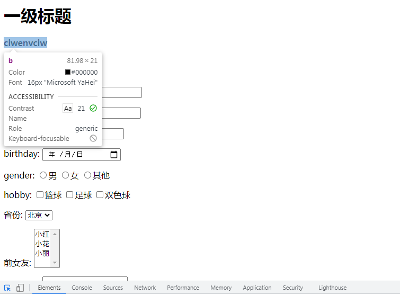
Task: Click the 一级标题 heading
Action: point(38,16)
